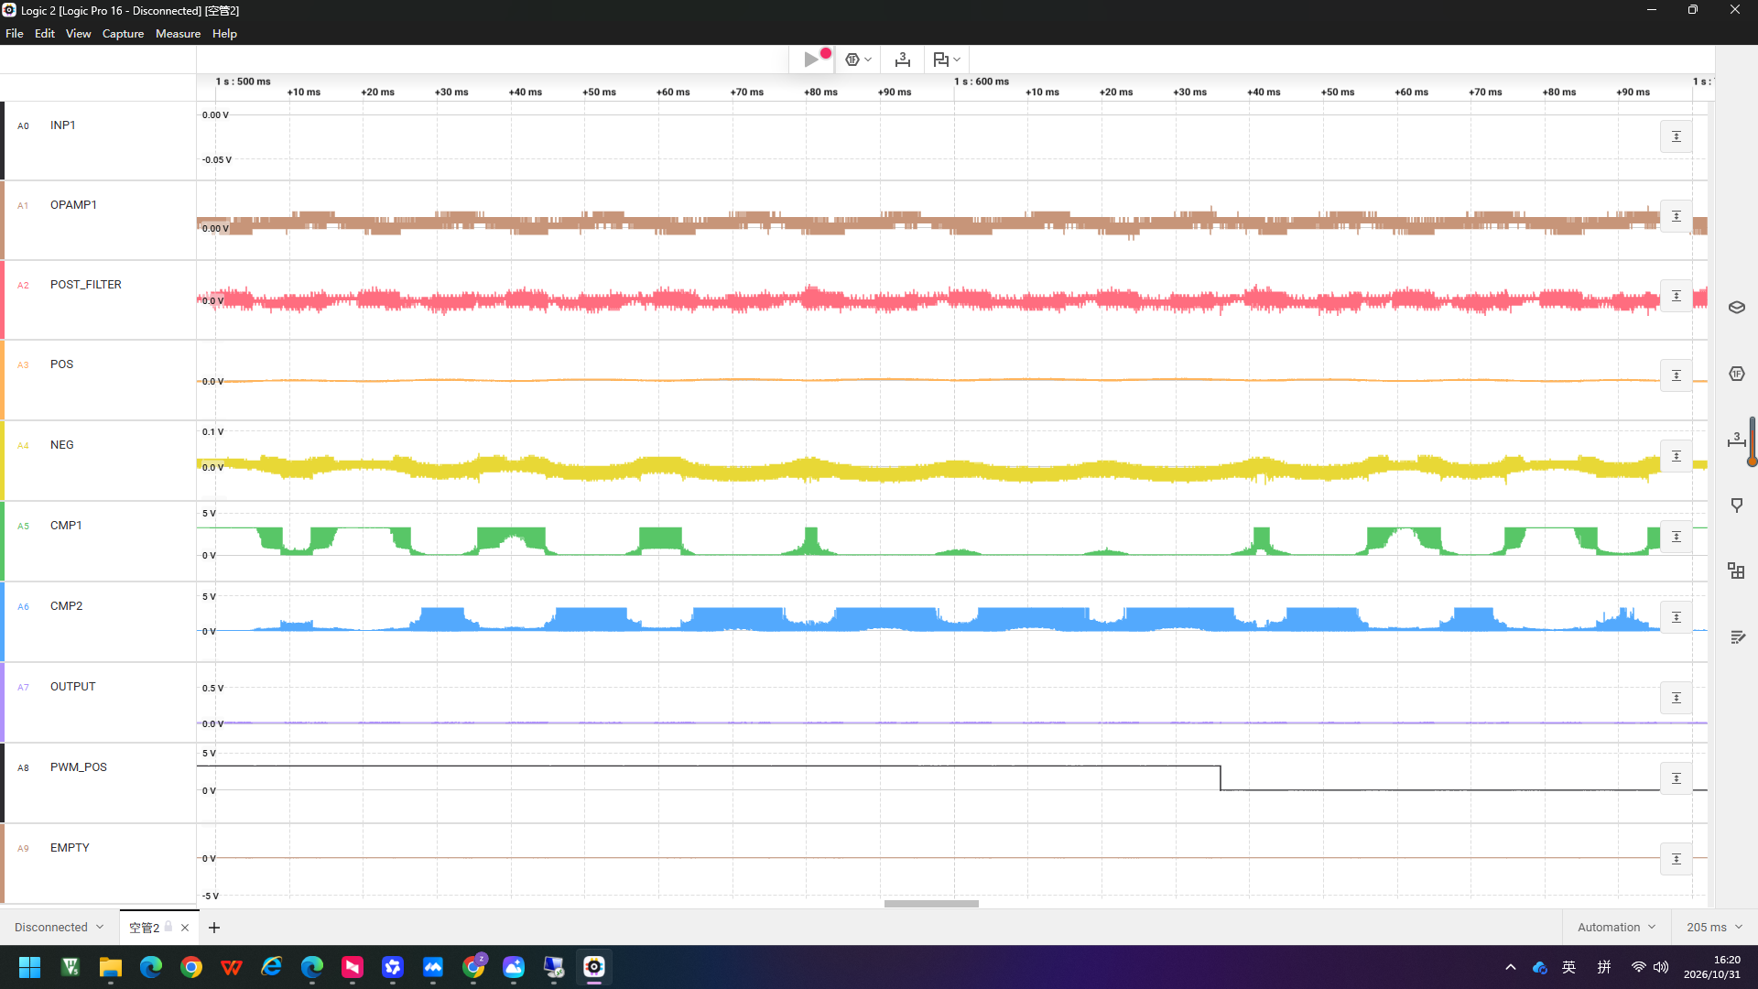
Task: Expand the Disconnected device dropdown
Action: pos(60,928)
